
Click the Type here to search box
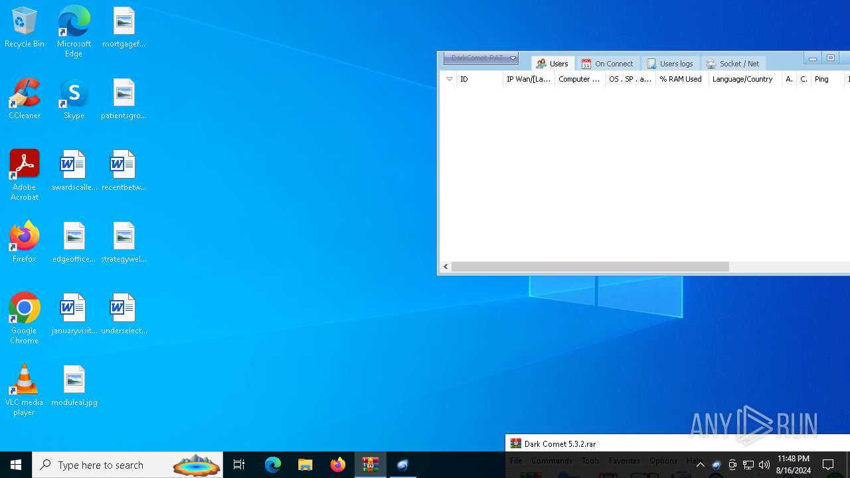127,465
